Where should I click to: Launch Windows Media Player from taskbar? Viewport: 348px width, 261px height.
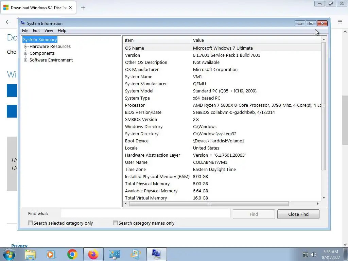[x=51, y=255]
